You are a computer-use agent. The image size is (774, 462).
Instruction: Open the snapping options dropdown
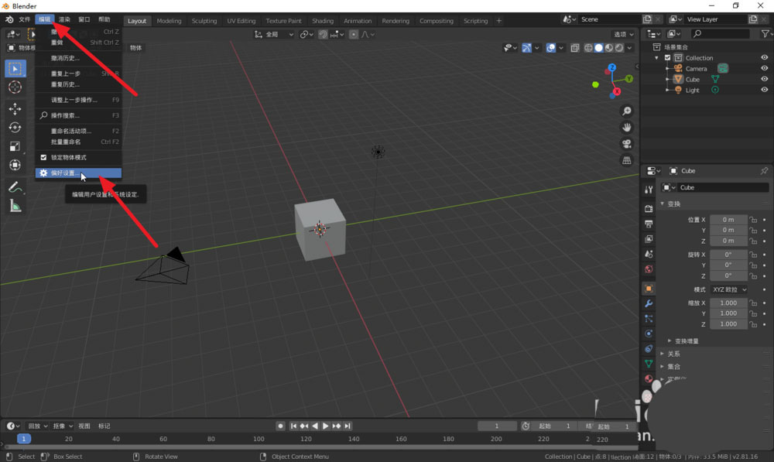click(341, 34)
